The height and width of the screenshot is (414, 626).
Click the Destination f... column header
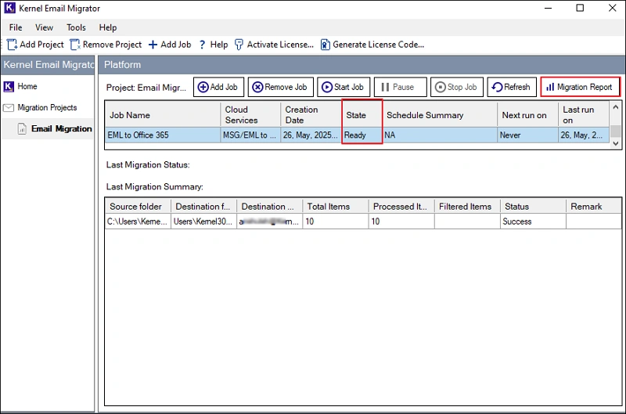click(x=204, y=207)
